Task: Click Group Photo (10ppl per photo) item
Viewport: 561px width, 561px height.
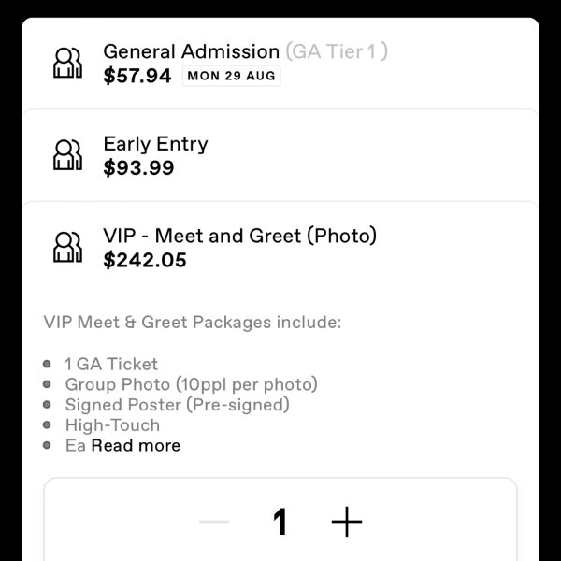Action: tap(192, 384)
